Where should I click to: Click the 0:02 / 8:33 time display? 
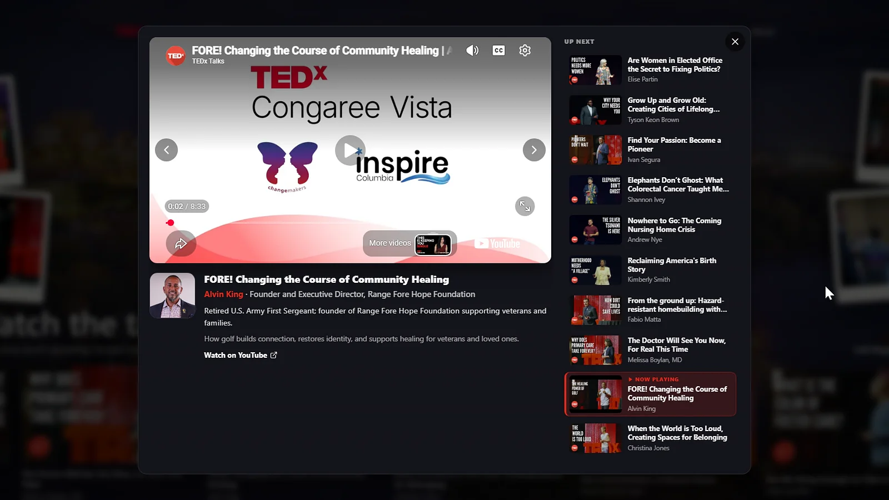pos(187,206)
